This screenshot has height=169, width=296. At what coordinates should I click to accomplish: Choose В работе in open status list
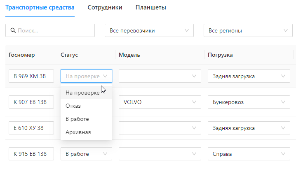point(77,119)
